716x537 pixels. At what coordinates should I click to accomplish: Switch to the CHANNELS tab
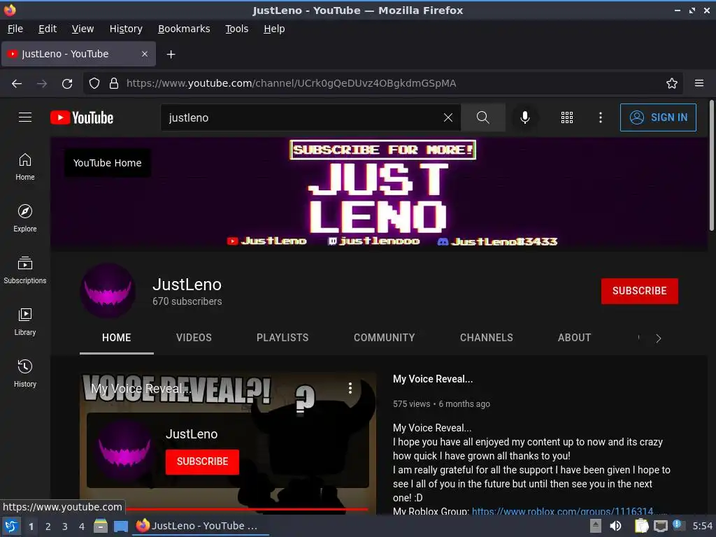(x=487, y=338)
